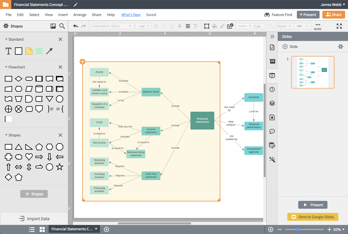The image size is (348, 234).
Task: Open the What's New link
Action: point(131,15)
